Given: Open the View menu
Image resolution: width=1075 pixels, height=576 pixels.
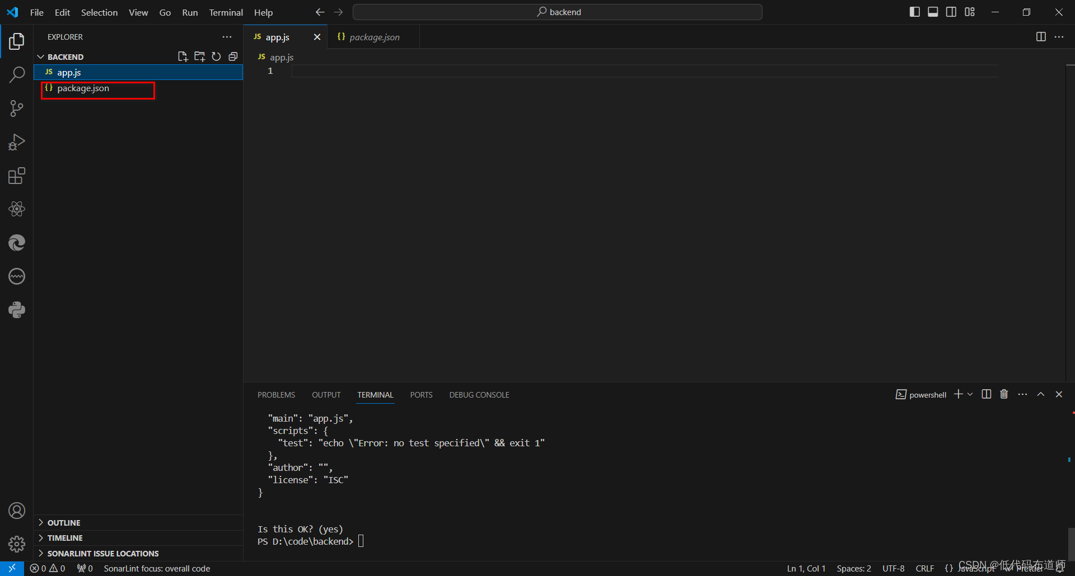Looking at the screenshot, I should click(138, 12).
